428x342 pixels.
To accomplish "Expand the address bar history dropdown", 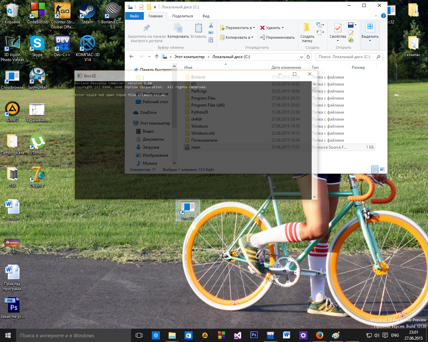I will (301, 57).
